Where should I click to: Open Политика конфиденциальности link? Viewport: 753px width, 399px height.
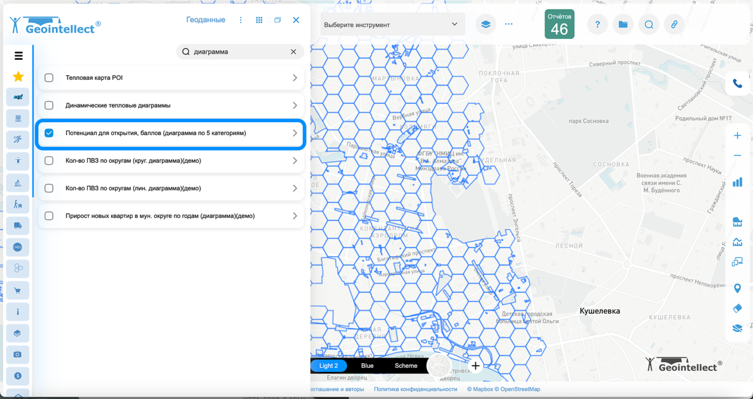(415, 389)
